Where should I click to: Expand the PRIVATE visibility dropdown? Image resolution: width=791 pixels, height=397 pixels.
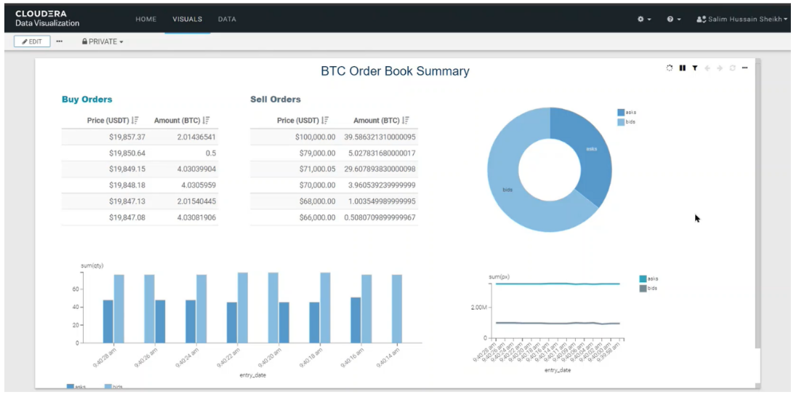(x=103, y=42)
